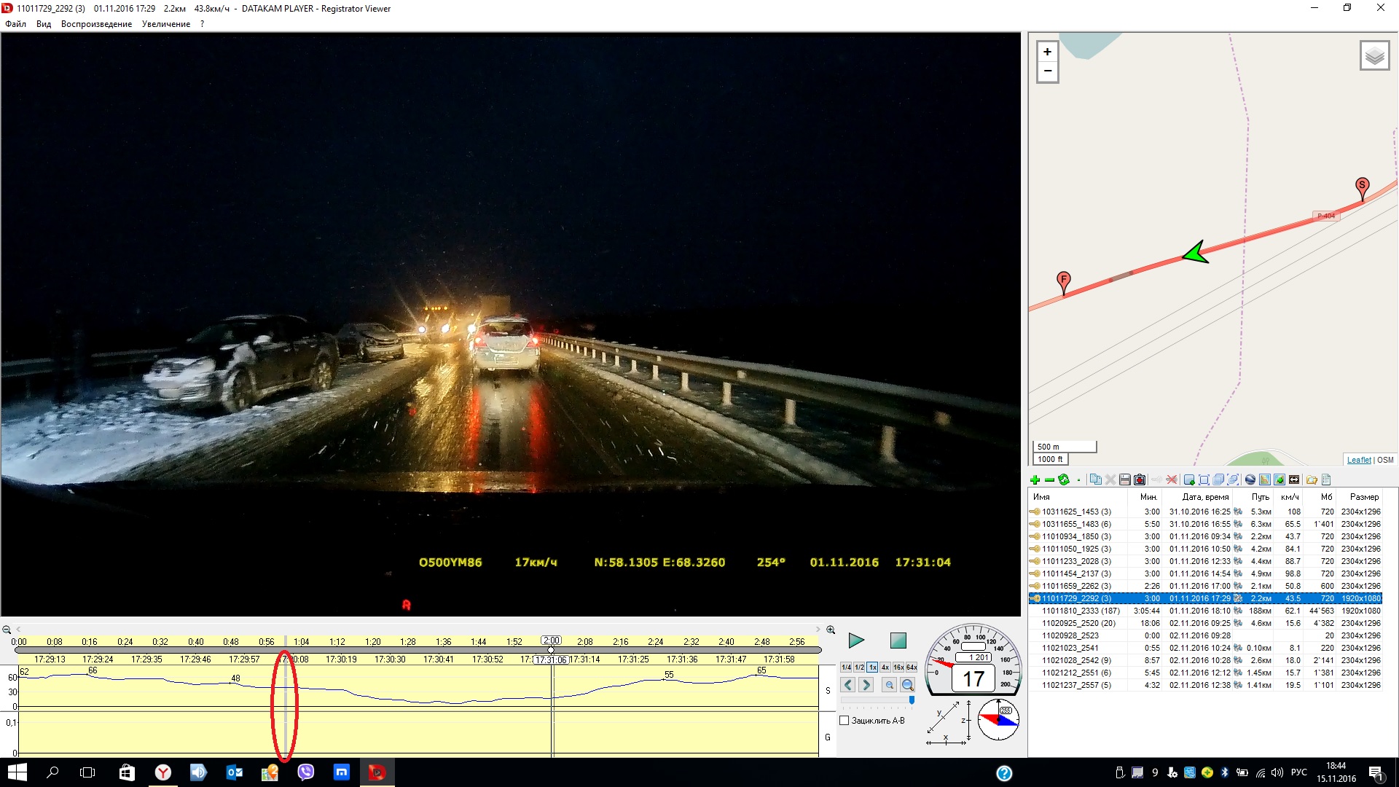Click the floppy disk save icon
Image resolution: width=1399 pixels, height=787 pixels.
pos(1125,479)
